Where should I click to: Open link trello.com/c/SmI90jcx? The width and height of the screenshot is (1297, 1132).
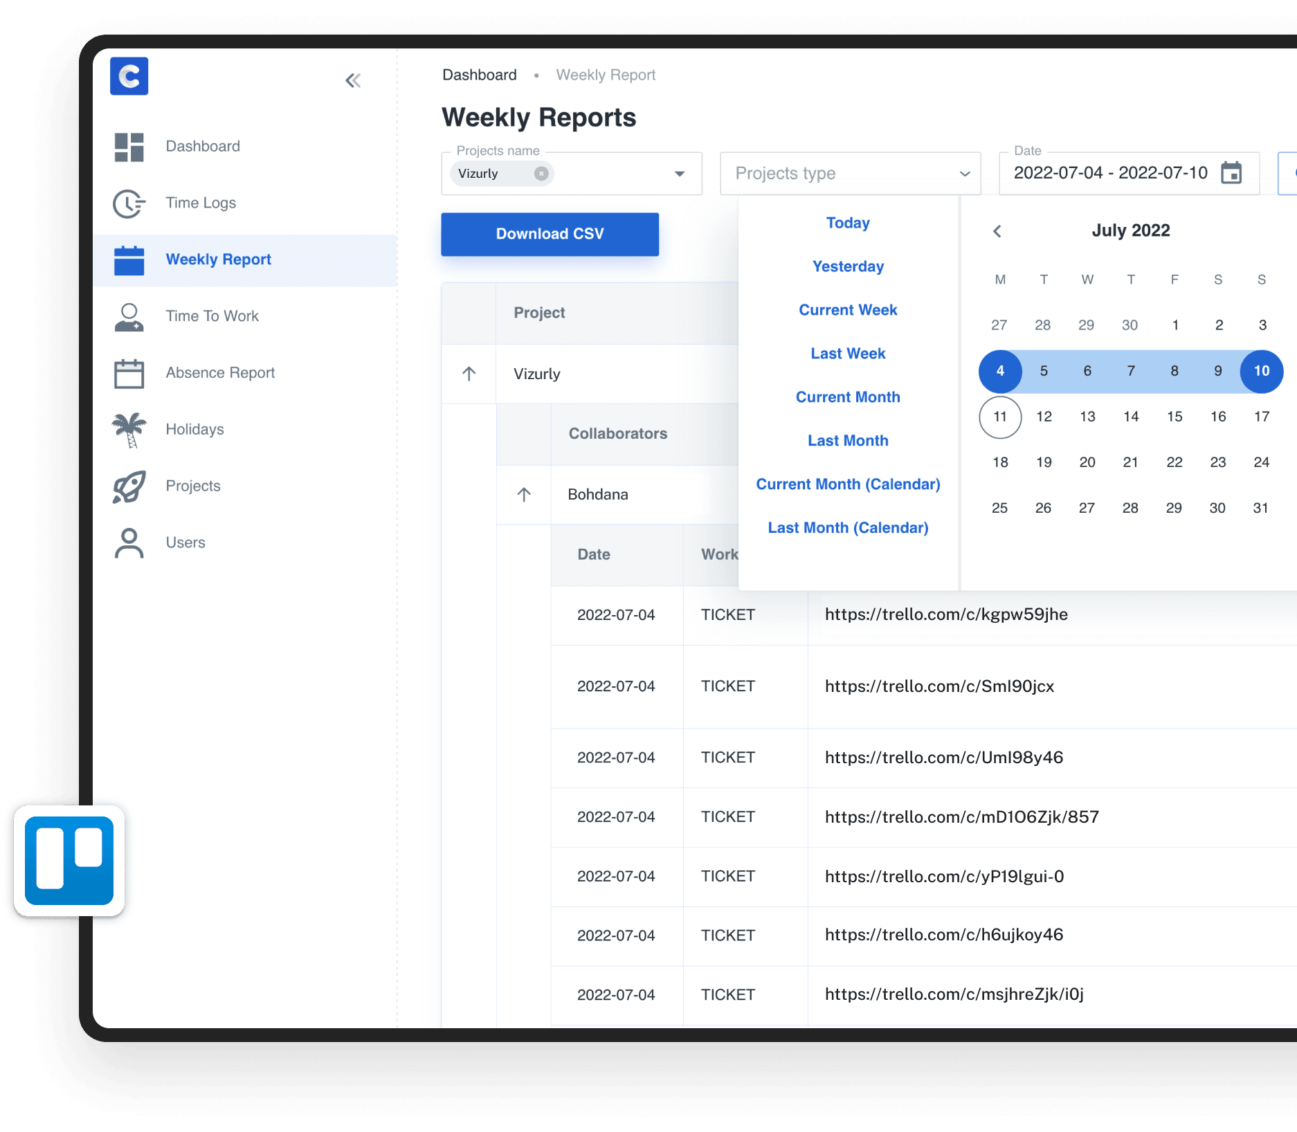point(939,687)
